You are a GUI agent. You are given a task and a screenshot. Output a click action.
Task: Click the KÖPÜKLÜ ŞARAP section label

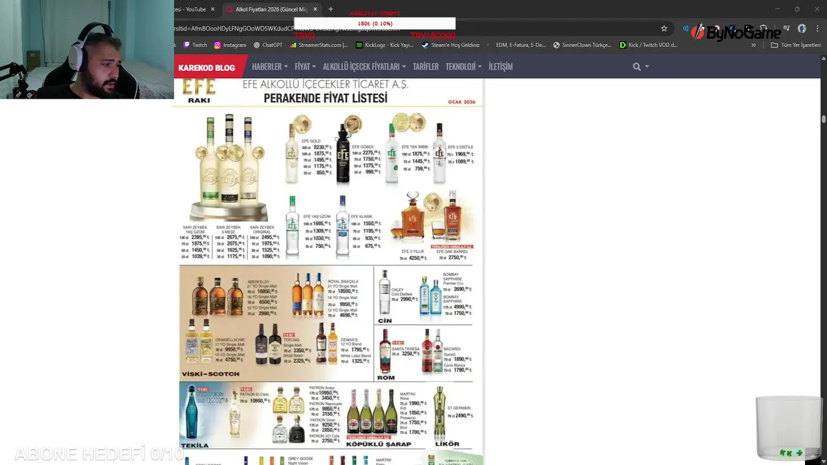(x=379, y=444)
